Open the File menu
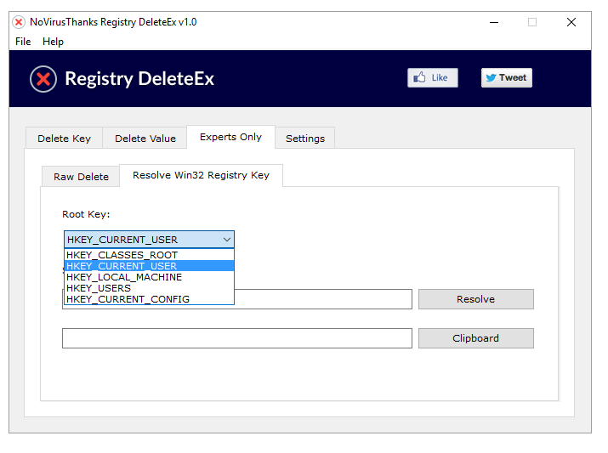The width and height of the screenshot is (608, 453). (x=23, y=42)
